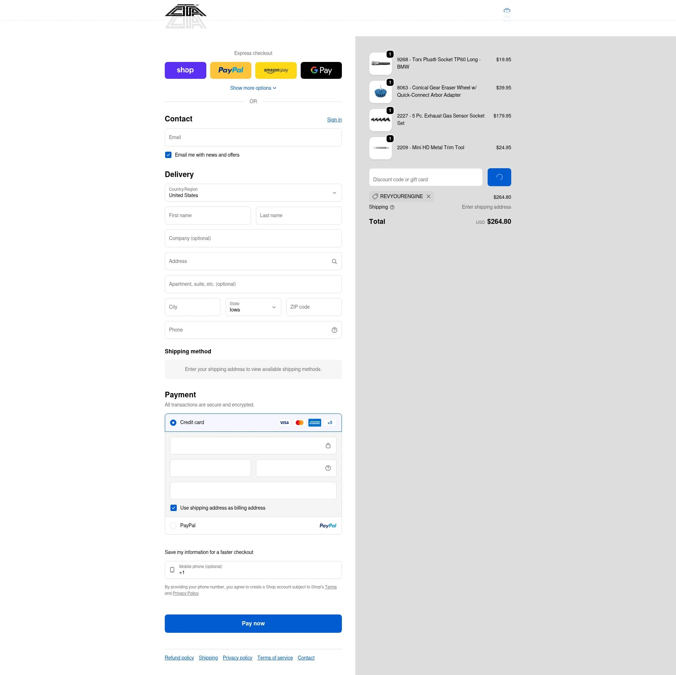Choose PayPal express checkout option
This screenshot has width=676, height=675.
point(231,70)
